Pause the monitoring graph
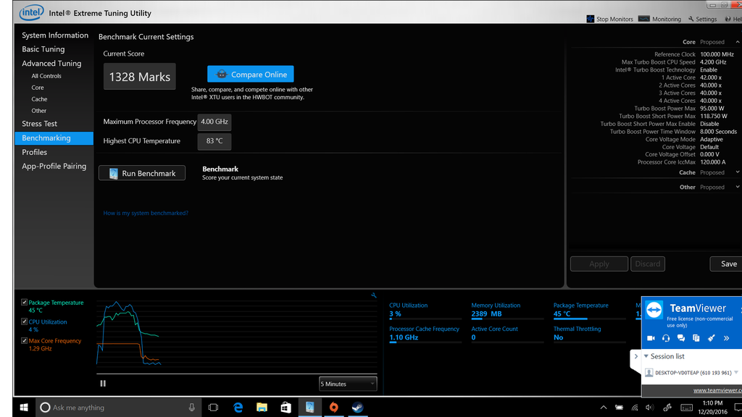Viewport: 742px width, 417px height. (x=103, y=384)
